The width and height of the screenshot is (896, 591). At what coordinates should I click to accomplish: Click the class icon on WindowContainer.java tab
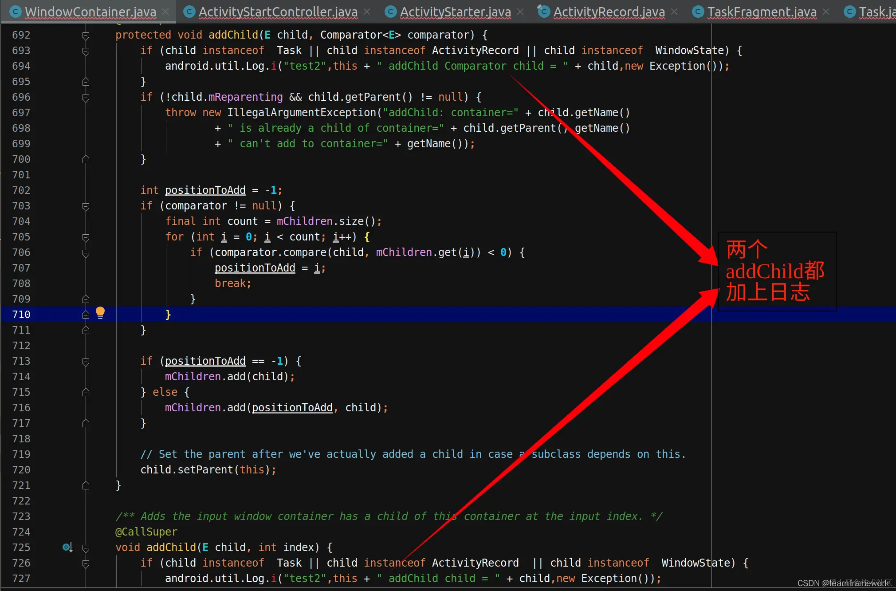[15, 12]
